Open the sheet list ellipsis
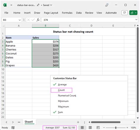The image size is (140, 130). (19, 122)
